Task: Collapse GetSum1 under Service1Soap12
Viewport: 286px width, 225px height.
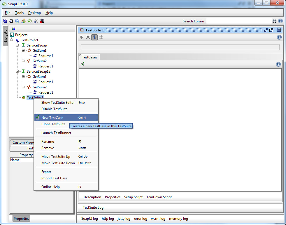Action: coord(23,77)
